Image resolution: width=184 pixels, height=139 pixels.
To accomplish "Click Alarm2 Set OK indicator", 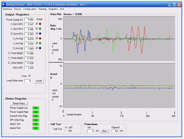I will coord(36,128).
